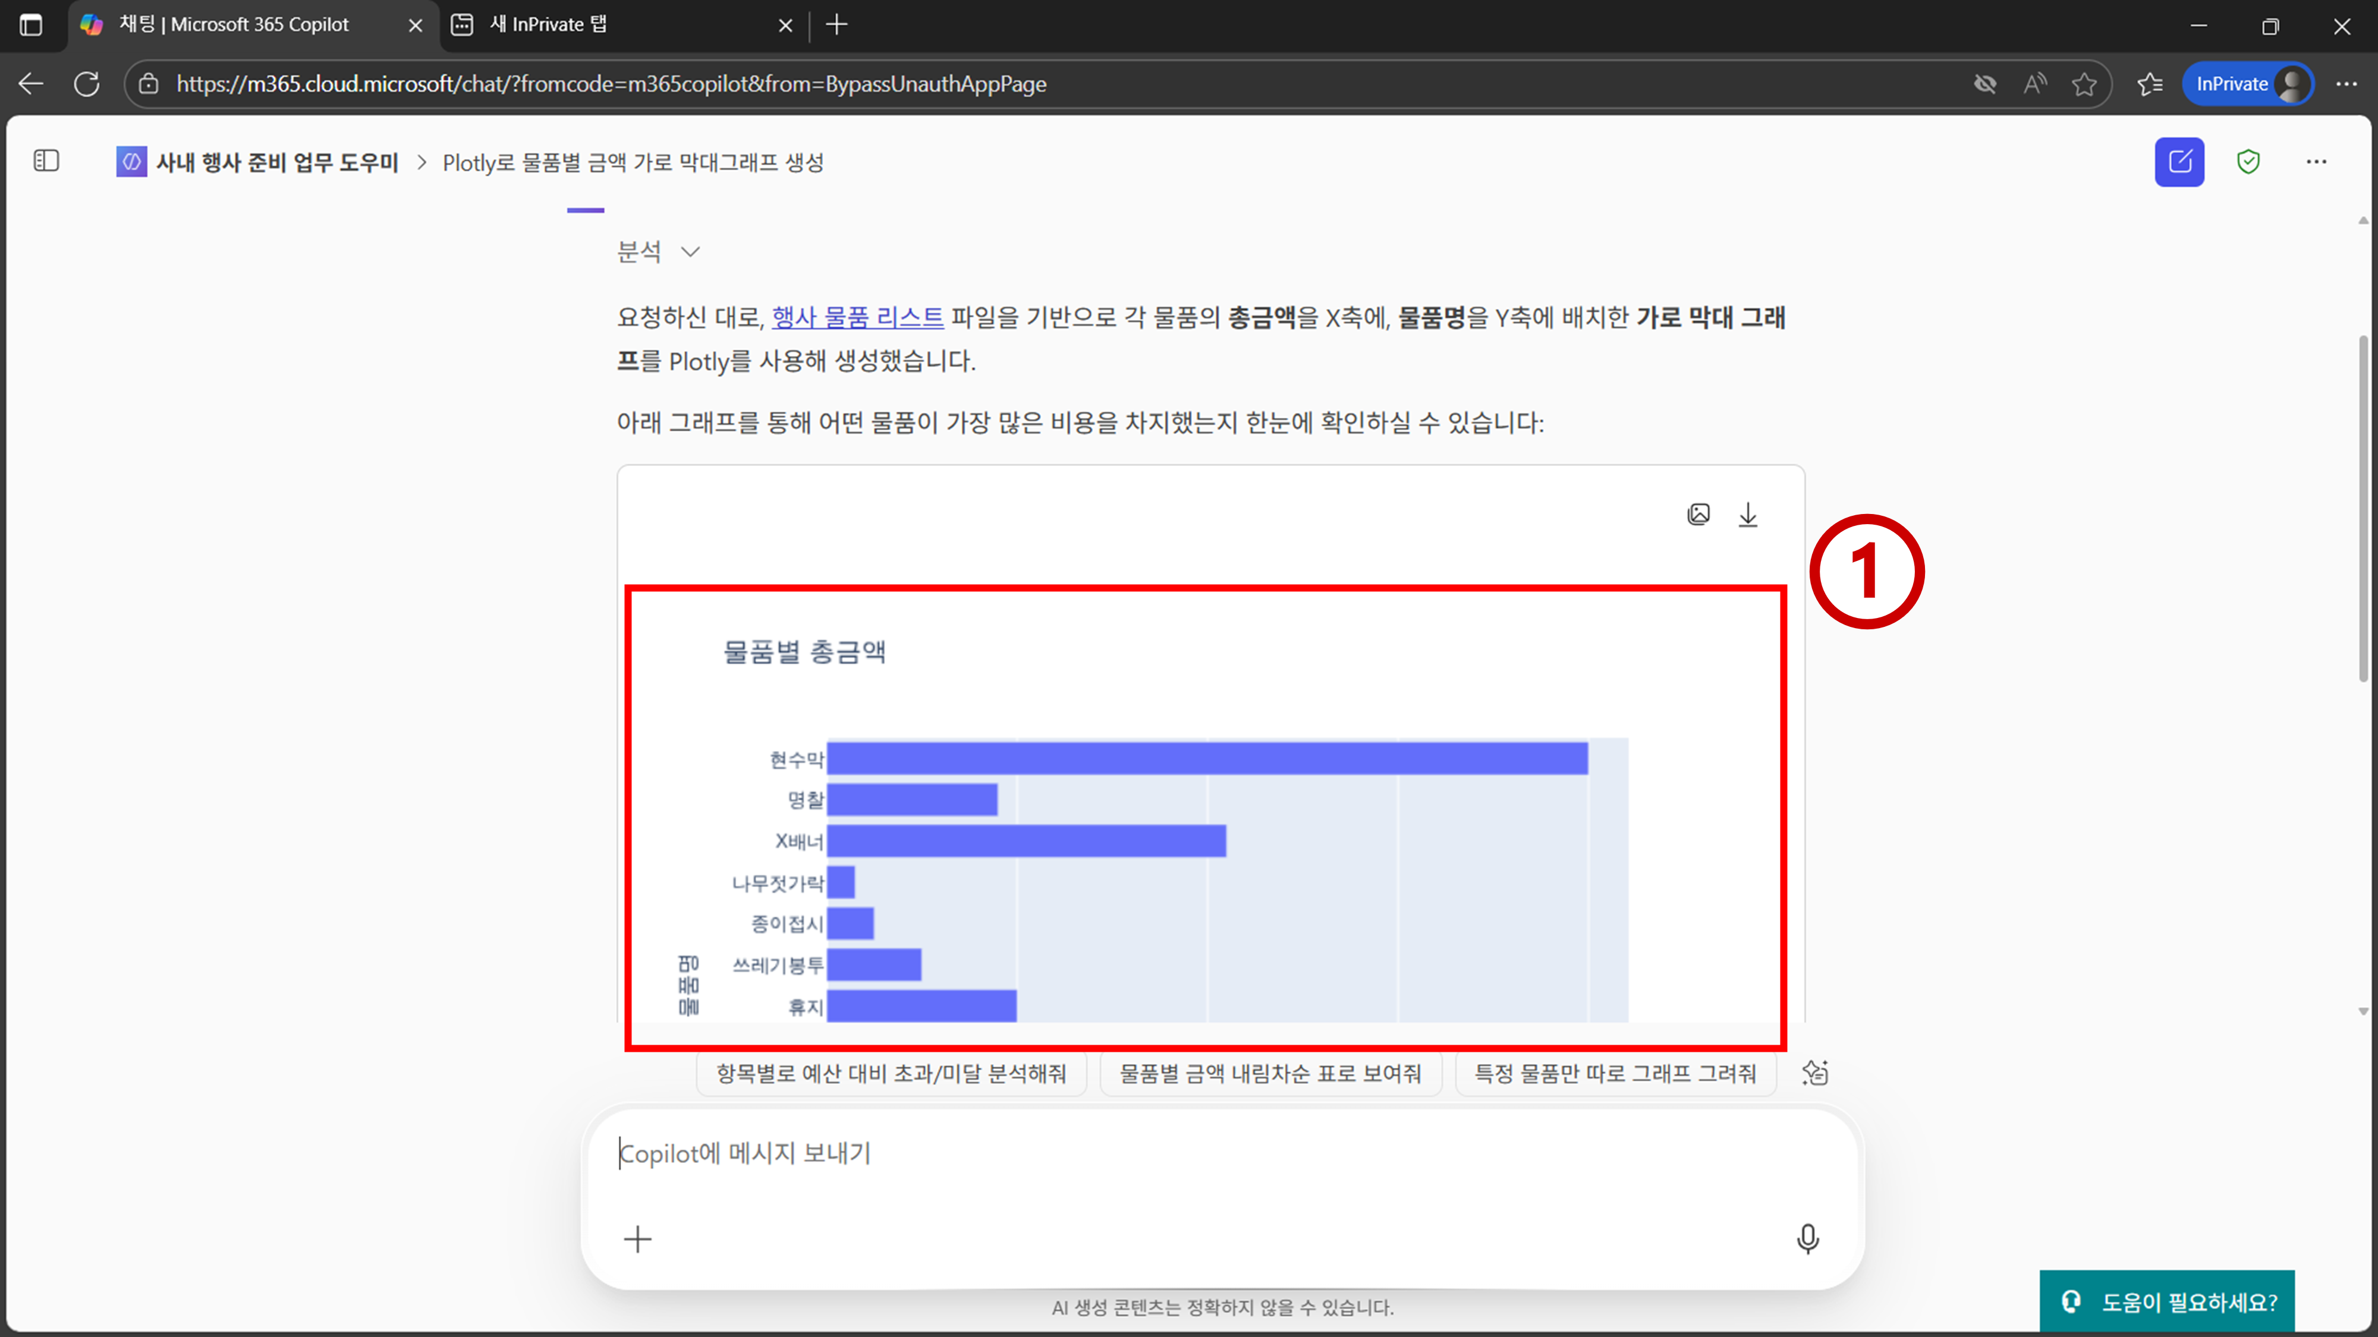Screen dimensions: 2378x1337
Task: Click the microphone voice input icon
Action: pos(1807,1238)
